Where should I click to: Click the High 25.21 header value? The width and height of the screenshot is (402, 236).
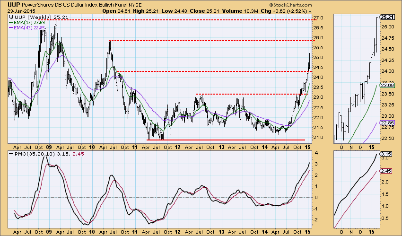146,11
